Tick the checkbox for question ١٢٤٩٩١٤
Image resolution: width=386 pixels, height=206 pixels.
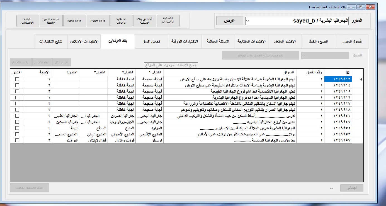pyautogui.click(x=17, y=85)
